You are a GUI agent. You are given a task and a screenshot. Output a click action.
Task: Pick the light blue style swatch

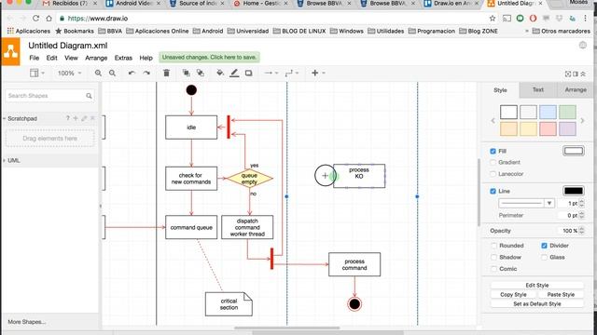[x=548, y=113]
